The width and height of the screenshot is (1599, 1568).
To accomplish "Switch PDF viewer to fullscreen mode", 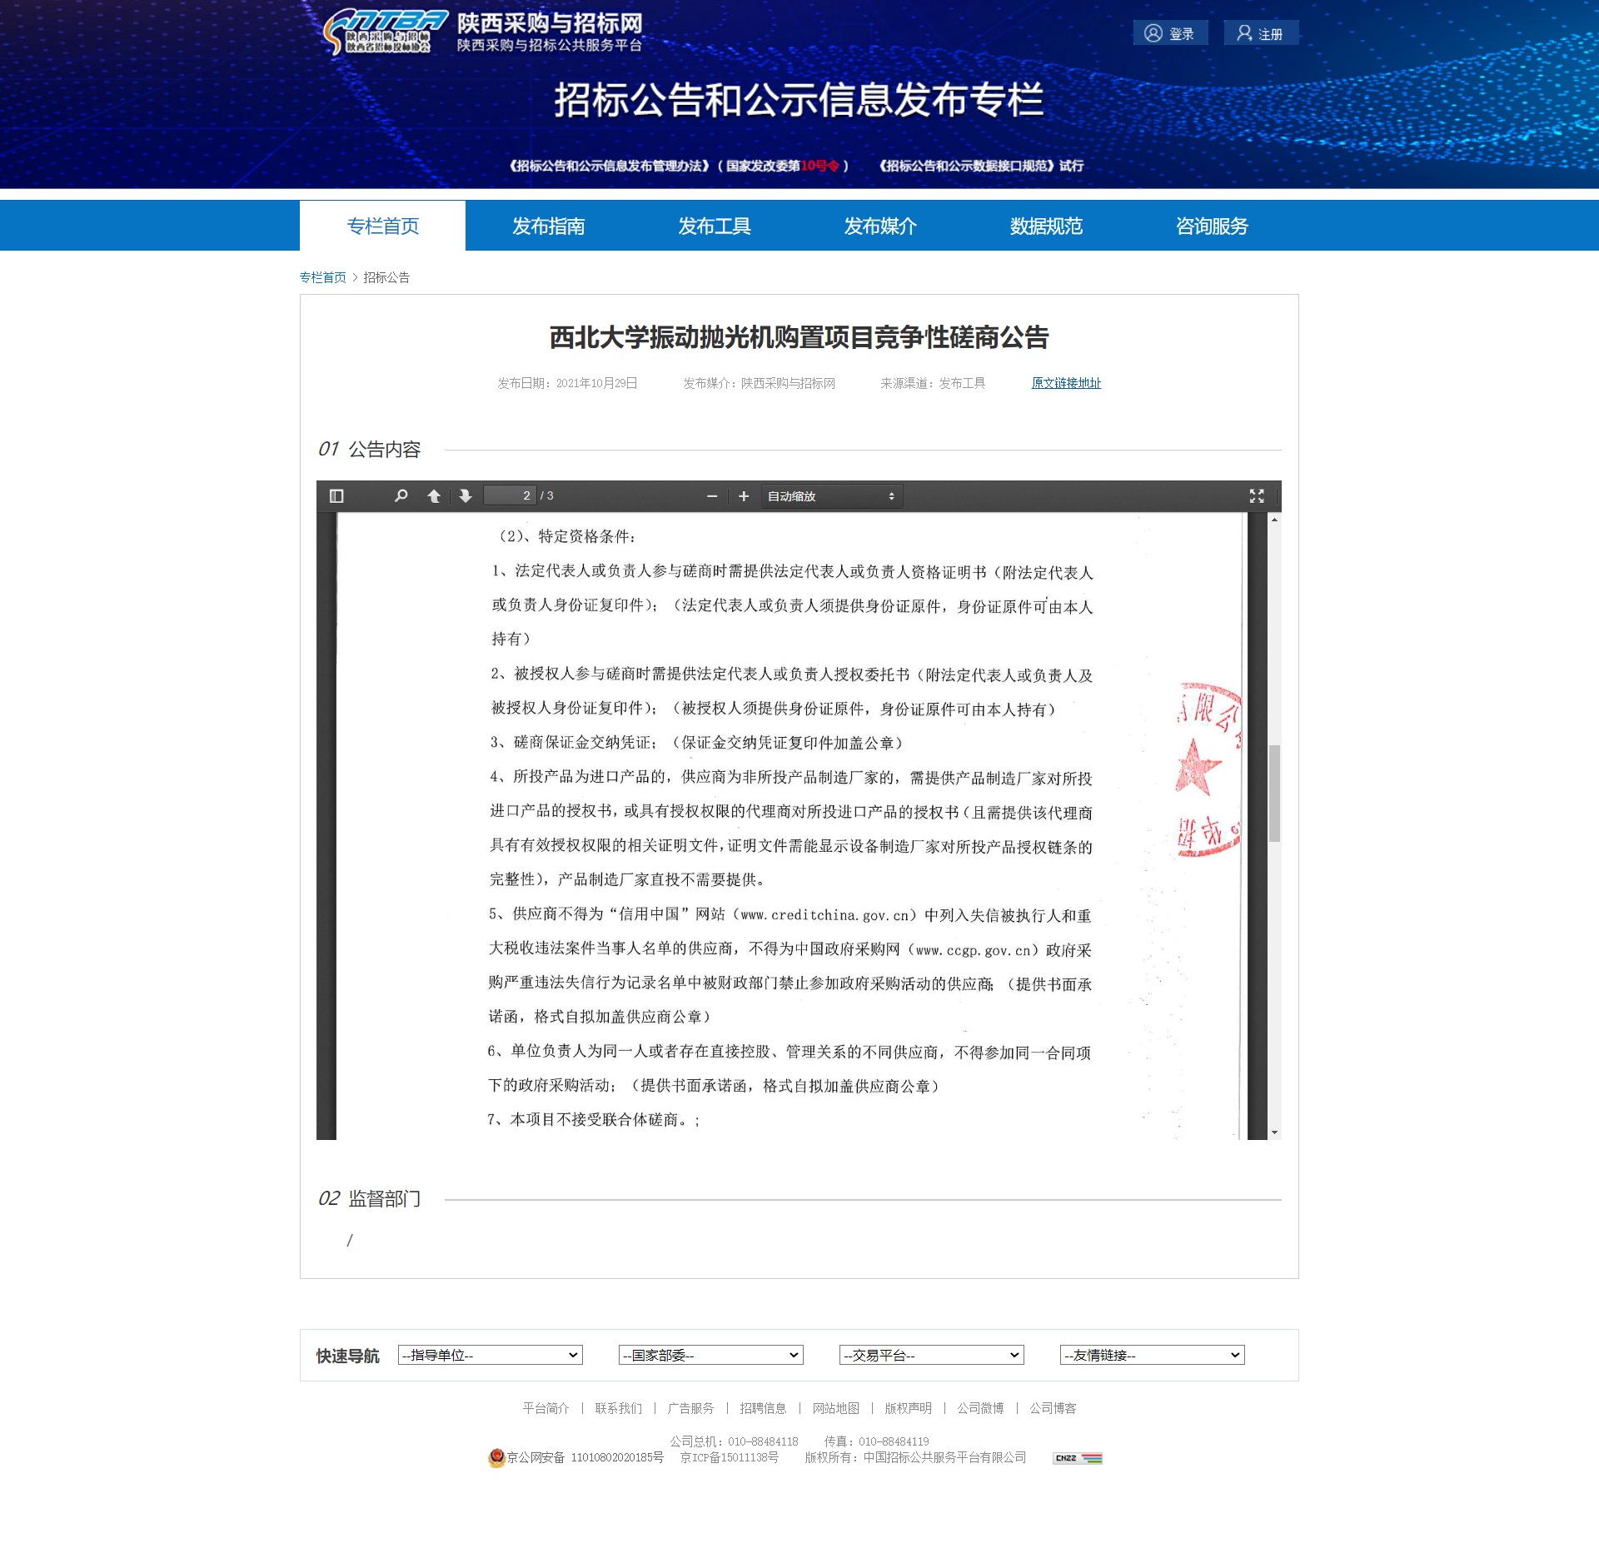I will click(x=1257, y=496).
